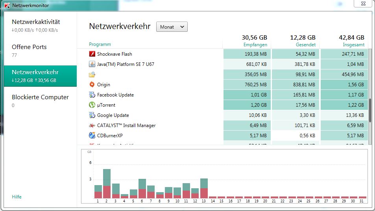The height and width of the screenshot is (211, 375).
Task: Click the 13,36 KB total cell
Action: [x=344, y=115]
